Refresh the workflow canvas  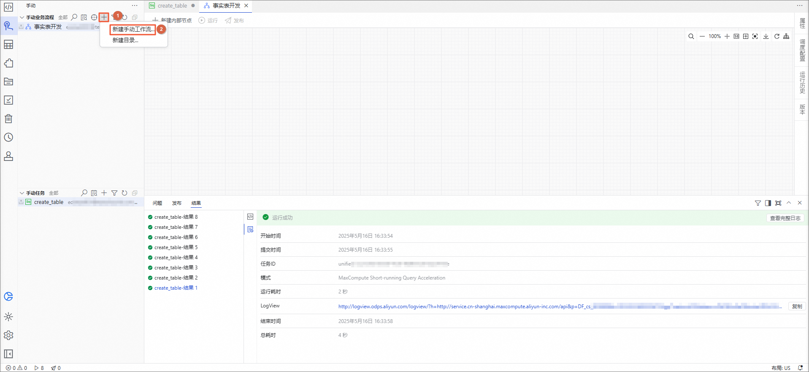(777, 36)
